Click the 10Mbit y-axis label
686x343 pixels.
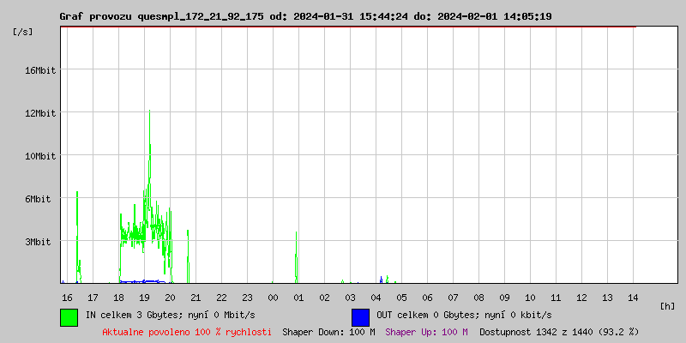click(x=40, y=156)
